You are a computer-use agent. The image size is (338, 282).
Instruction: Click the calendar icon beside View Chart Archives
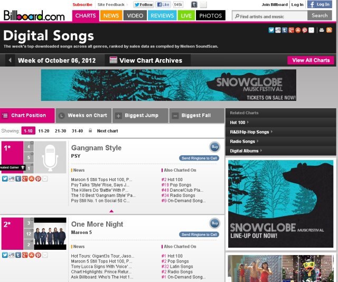pos(114,60)
